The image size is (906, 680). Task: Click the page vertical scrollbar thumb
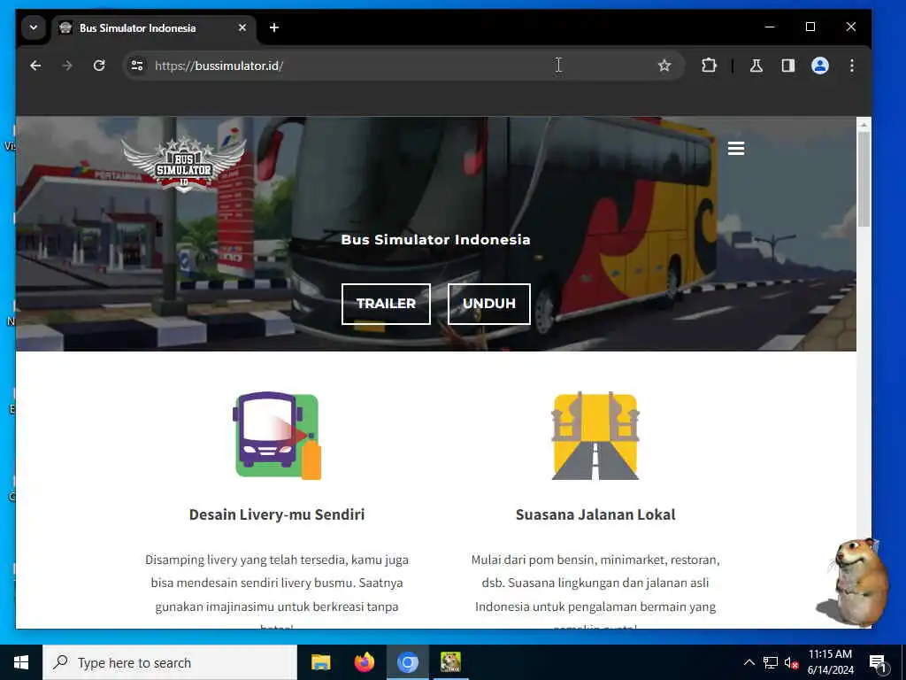864,179
